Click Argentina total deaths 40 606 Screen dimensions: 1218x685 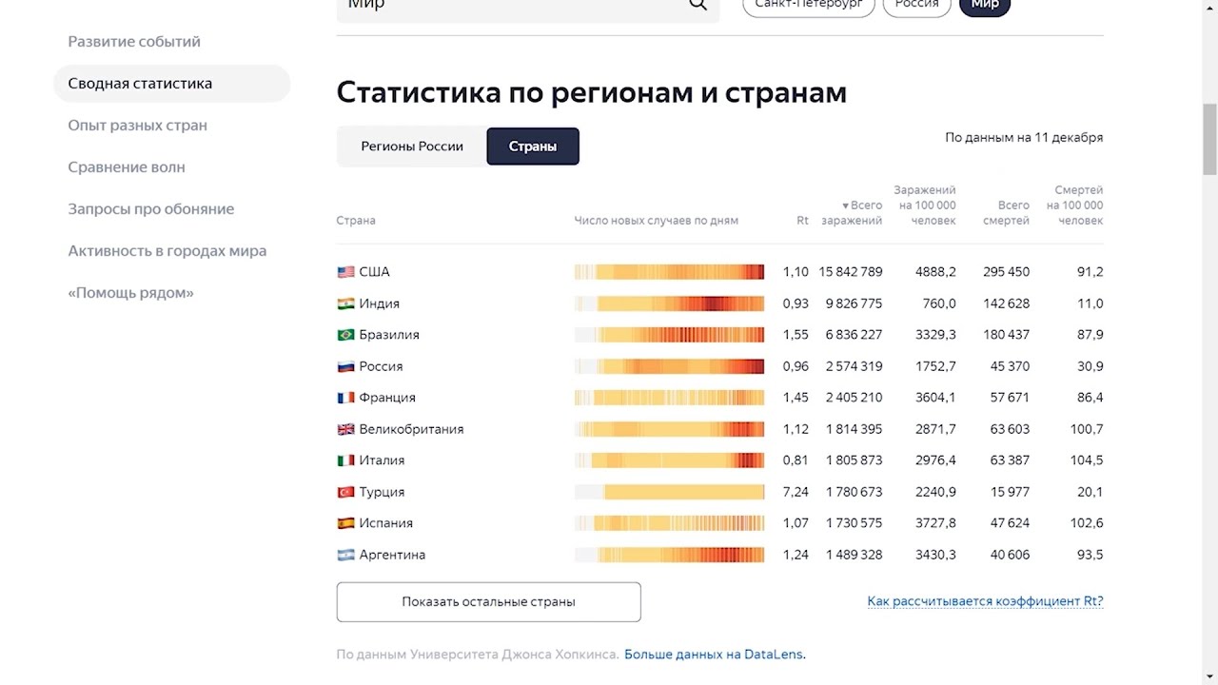point(1010,555)
